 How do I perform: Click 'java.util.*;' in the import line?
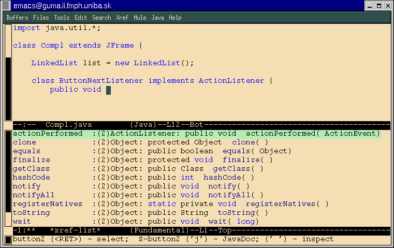tap(73, 28)
